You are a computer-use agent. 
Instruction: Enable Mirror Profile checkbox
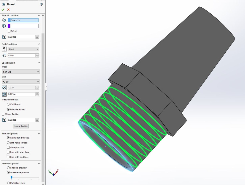3,114
